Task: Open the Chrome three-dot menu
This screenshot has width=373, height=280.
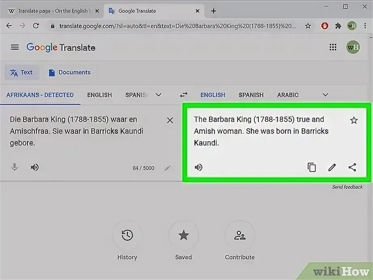Action: pyautogui.click(x=365, y=26)
